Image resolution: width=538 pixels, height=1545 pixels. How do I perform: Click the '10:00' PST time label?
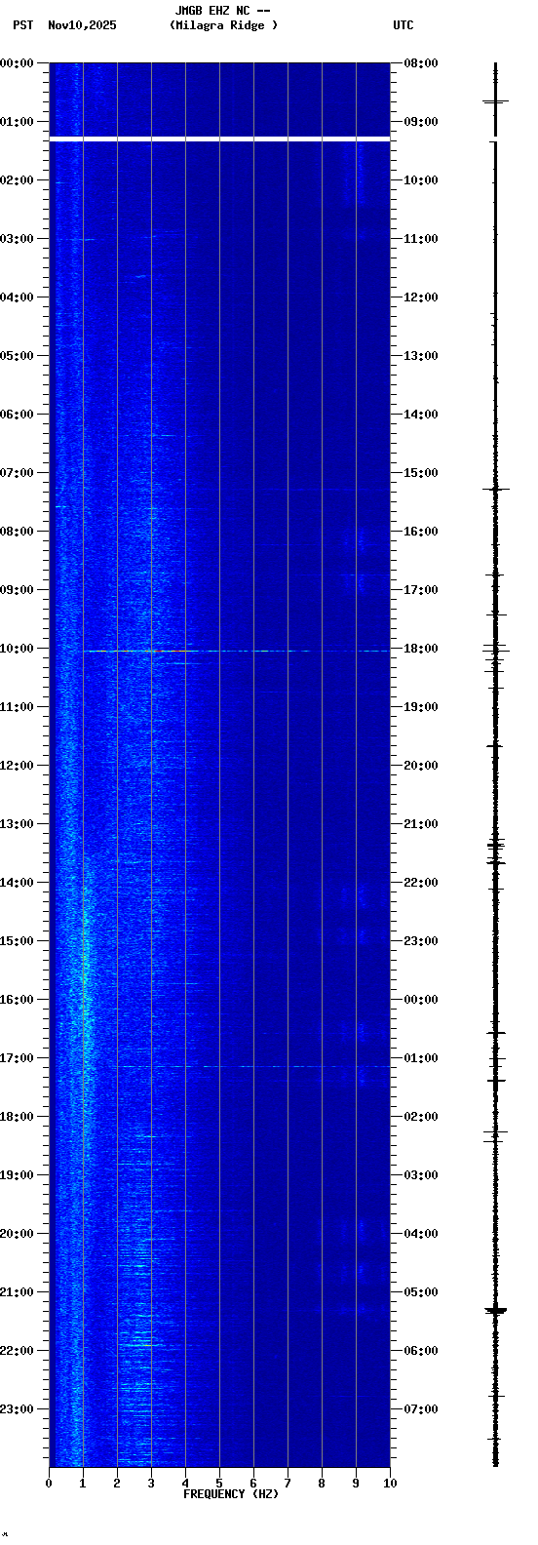[x=18, y=649]
